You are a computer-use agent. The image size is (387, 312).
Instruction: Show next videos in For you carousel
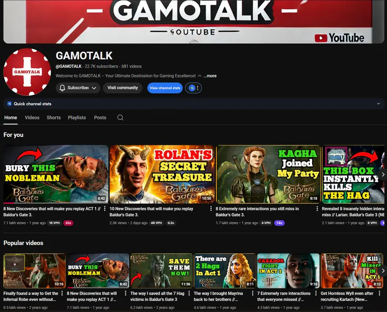(383, 175)
